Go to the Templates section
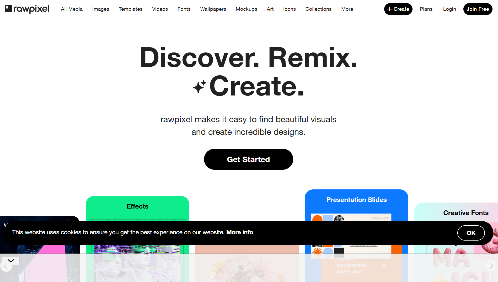 [130, 9]
